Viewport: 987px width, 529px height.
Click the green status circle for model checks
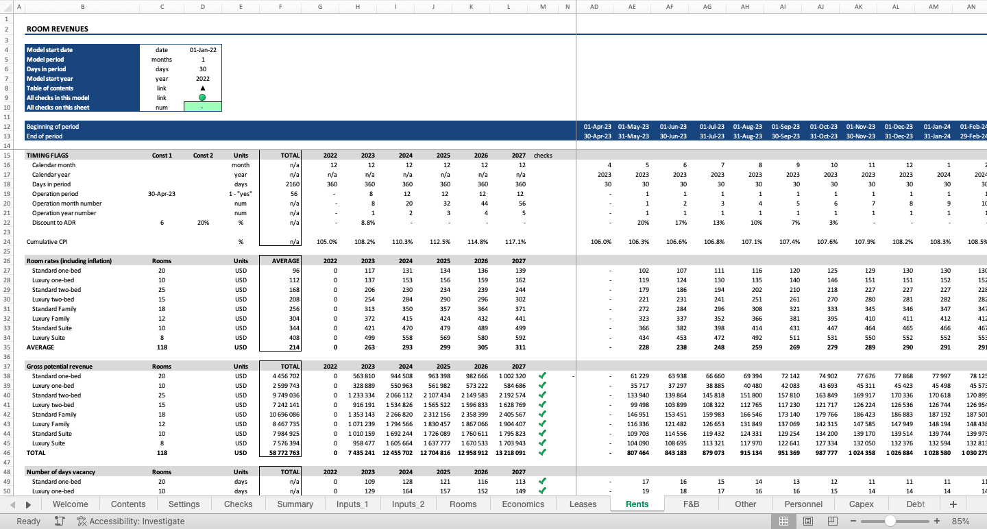click(x=203, y=97)
